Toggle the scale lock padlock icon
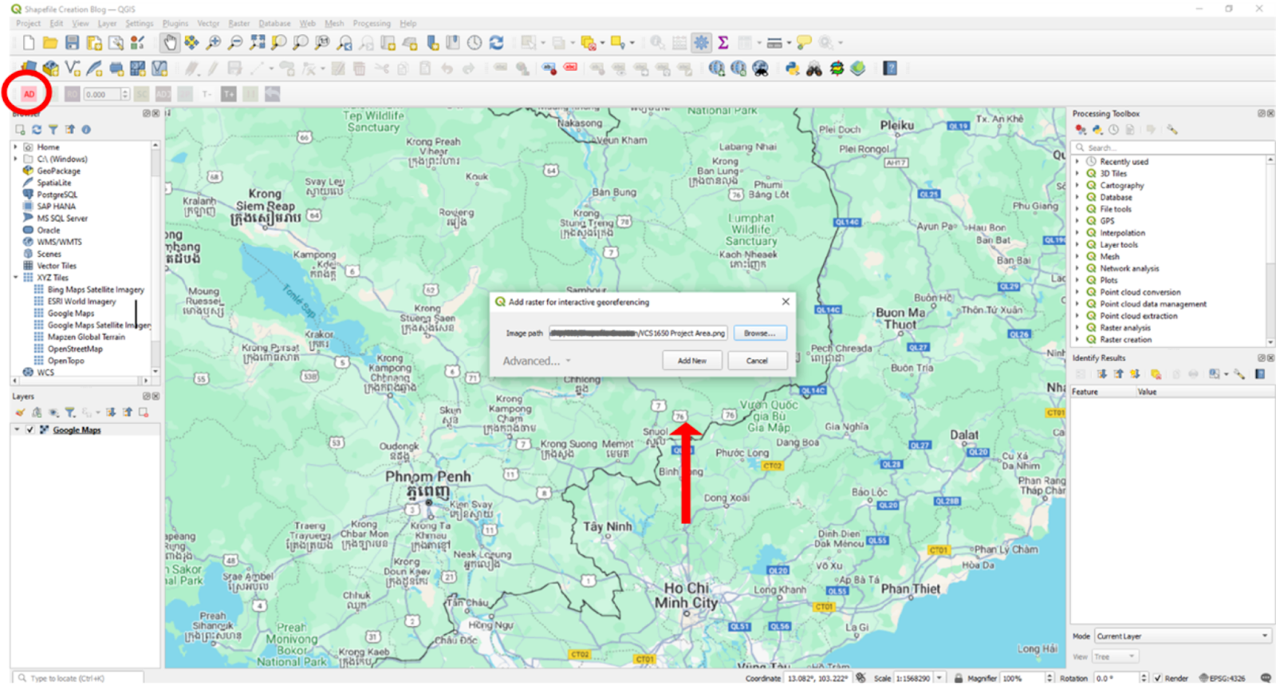The height and width of the screenshot is (686, 1276). pos(958,678)
